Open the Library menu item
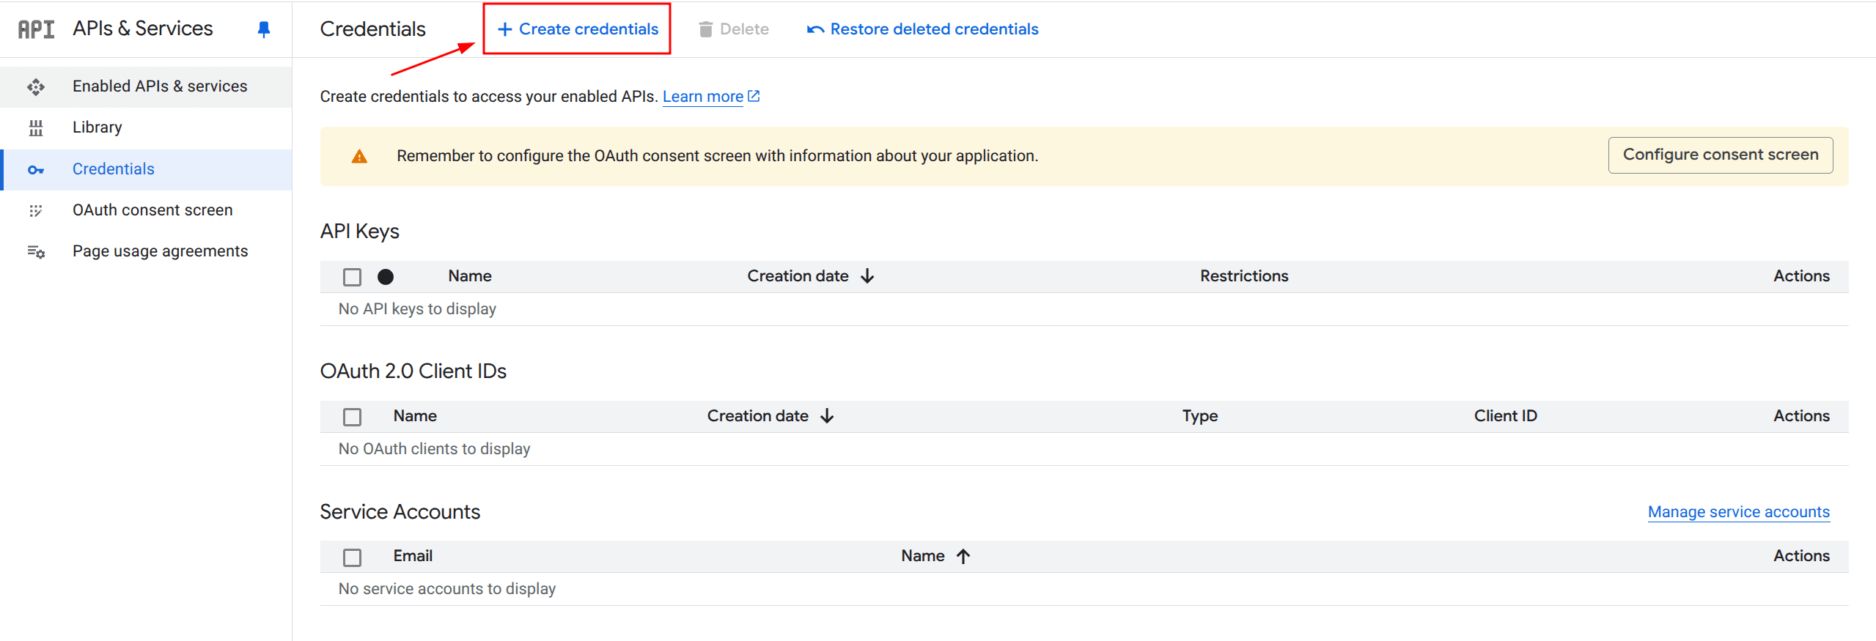The image size is (1876, 641). coord(146,127)
